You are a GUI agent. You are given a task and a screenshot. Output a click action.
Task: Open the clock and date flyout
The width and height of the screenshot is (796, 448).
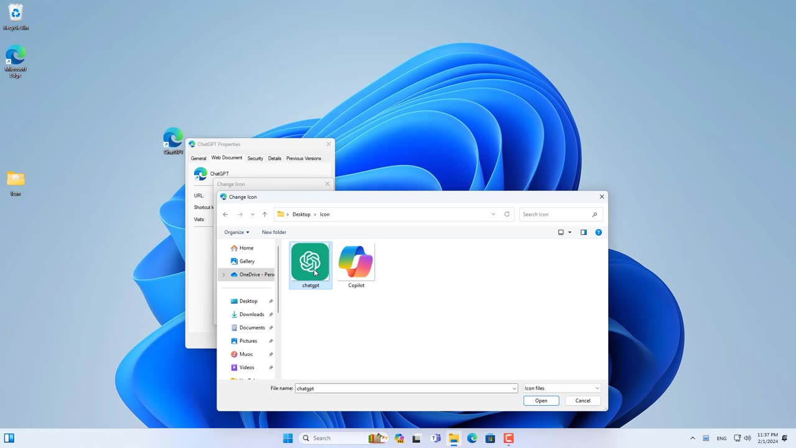[768, 438]
